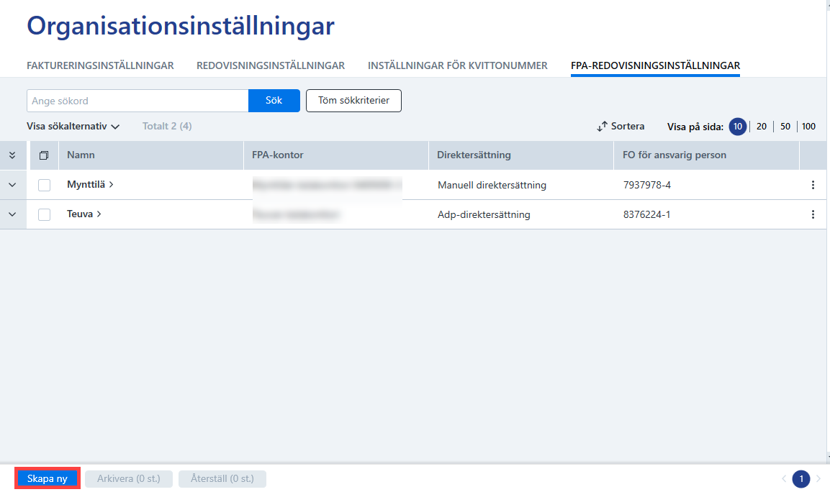This screenshot has height=492, width=830.
Task: Expand the Teuva row chevron
Action: pyautogui.click(x=12, y=214)
